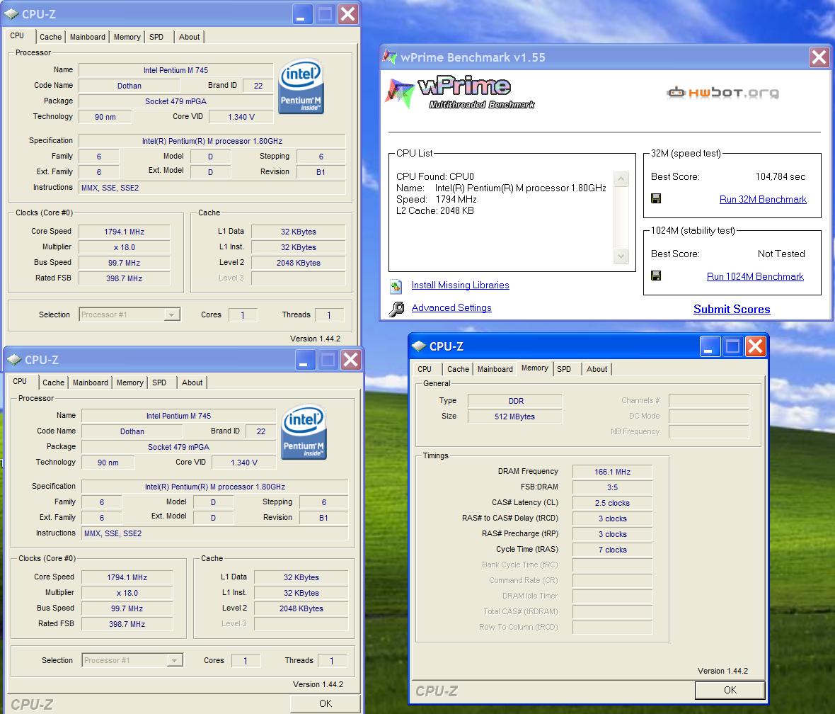The image size is (835, 714).
Task: Switch to CPU tab in the Memory CPU-Z window
Action: (x=425, y=369)
